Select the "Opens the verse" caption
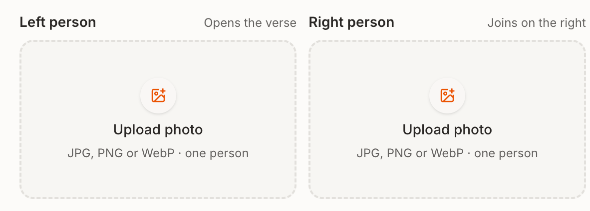The image size is (590, 211). (x=250, y=23)
